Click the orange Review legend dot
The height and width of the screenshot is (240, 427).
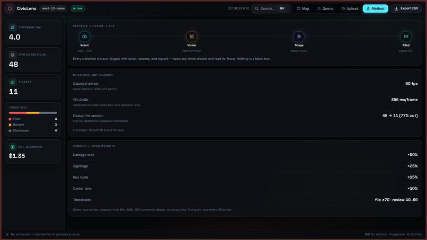(x=10, y=125)
